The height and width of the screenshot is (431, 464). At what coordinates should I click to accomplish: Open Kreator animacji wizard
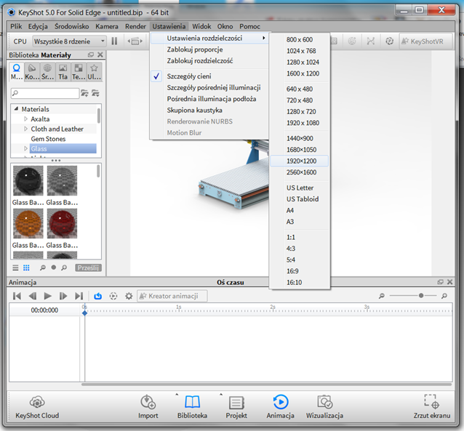[172, 296]
